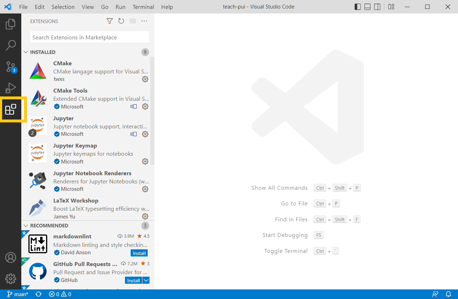Focus Search Extensions in Marketplace field
This screenshot has width=458, height=299.
pos(89,37)
